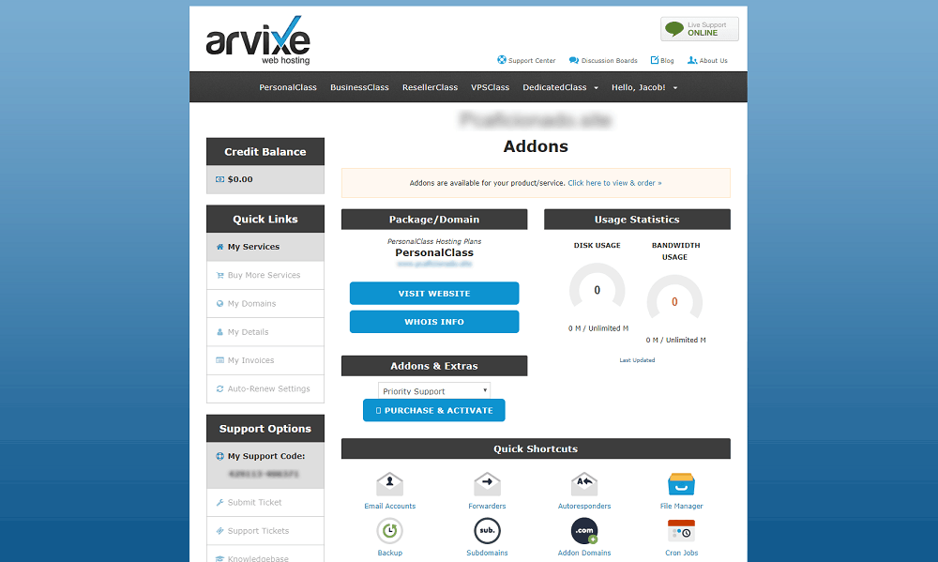
Task: Click the Cron Jobs label link
Action: (x=681, y=553)
